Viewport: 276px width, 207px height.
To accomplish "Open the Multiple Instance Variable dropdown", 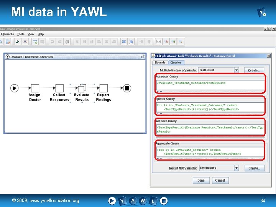I will tap(237, 70).
